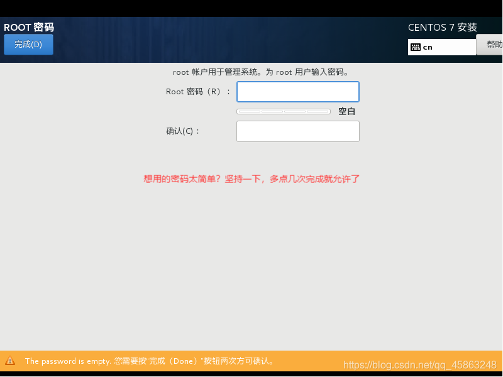Click the ROOT 密码 page title
This screenshot has height=377, width=503.
click(29, 27)
